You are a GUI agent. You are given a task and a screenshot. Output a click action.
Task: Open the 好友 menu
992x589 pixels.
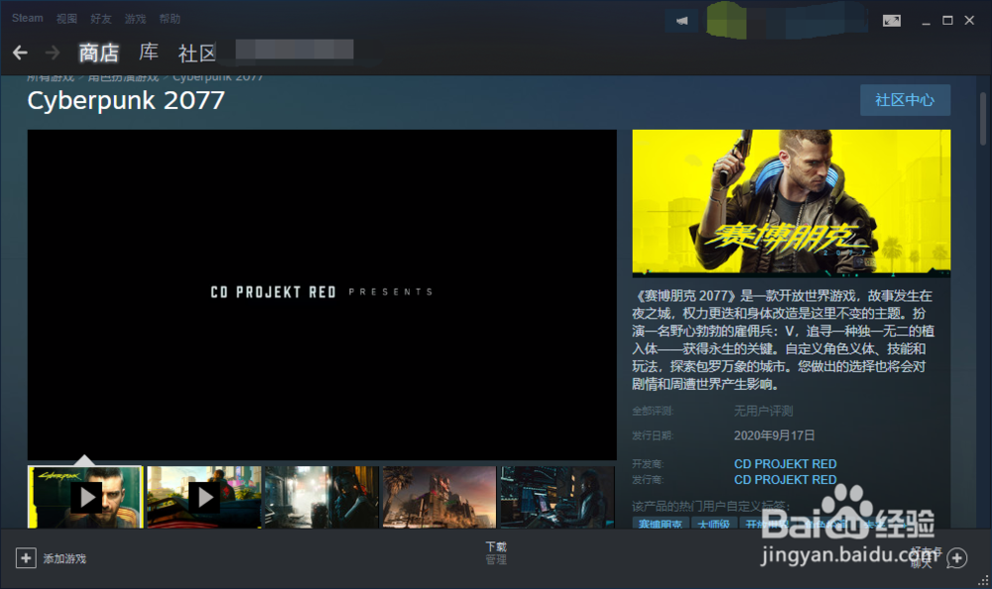(x=100, y=19)
